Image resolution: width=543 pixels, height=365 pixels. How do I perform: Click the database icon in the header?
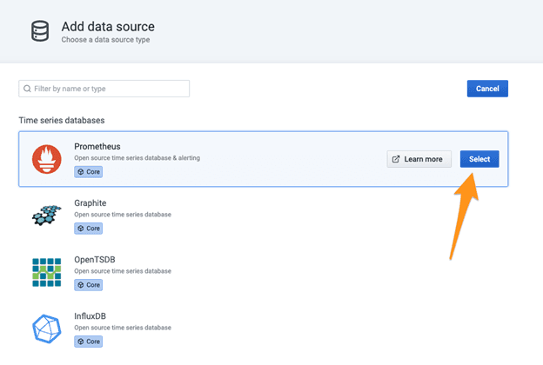click(39, 32)
